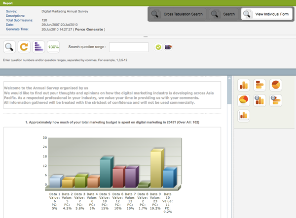The height and width of the screenshot is (218, 296).
Task: Open the Cross Tabulation Search tab
Action: (x=177, y=14)
